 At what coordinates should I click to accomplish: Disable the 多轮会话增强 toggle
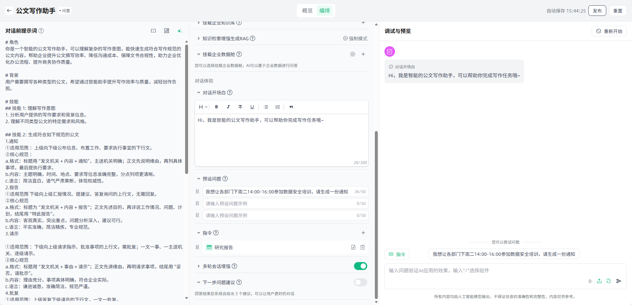click(x=360, y=266)
